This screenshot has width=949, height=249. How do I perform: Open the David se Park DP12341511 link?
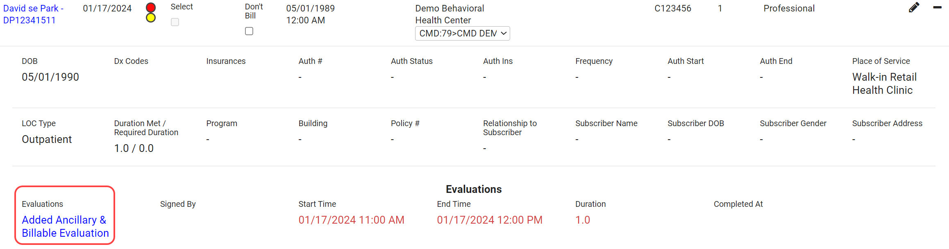coord(33,14)
